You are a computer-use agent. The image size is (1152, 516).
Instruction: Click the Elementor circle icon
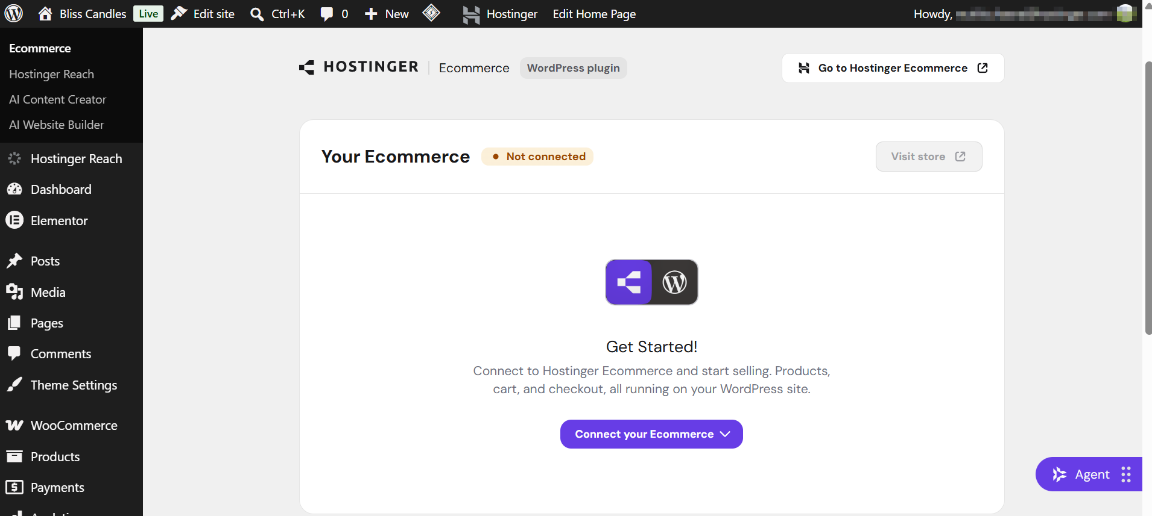14,220
